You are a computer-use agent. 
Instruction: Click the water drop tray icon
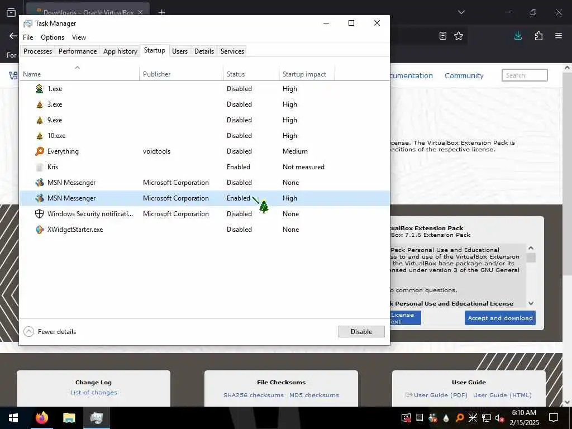pyautogui.click(x=446, y=418)
